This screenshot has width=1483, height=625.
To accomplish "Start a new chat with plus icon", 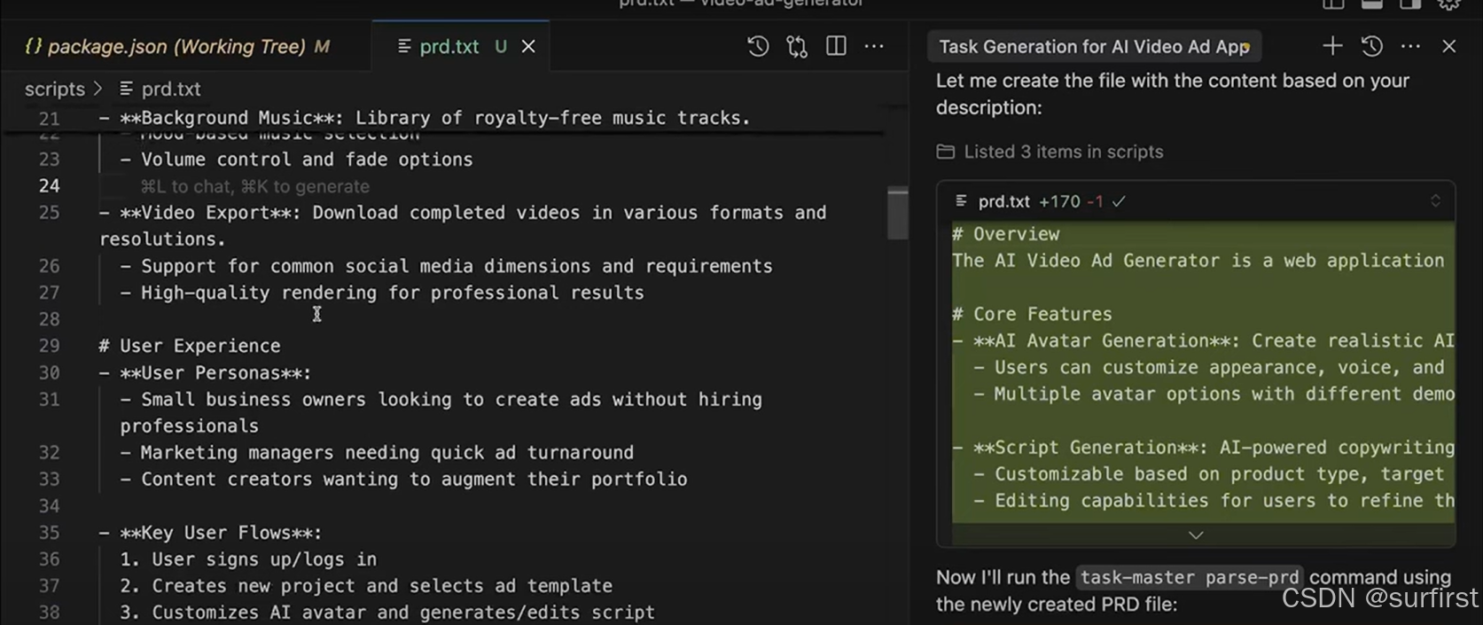I will click(x=1332, y=46).
